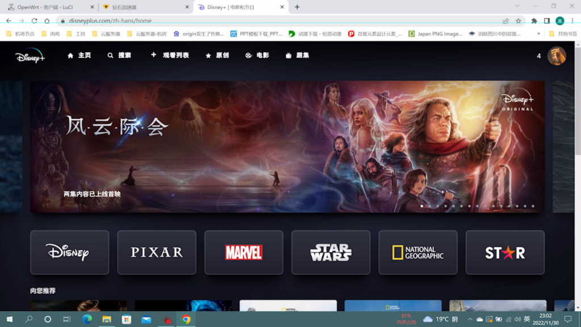This screenshot has height=327, width=581.
Task: Toggle the Chrome side panel
Action: pyautogui.click(x=547, y=21)
